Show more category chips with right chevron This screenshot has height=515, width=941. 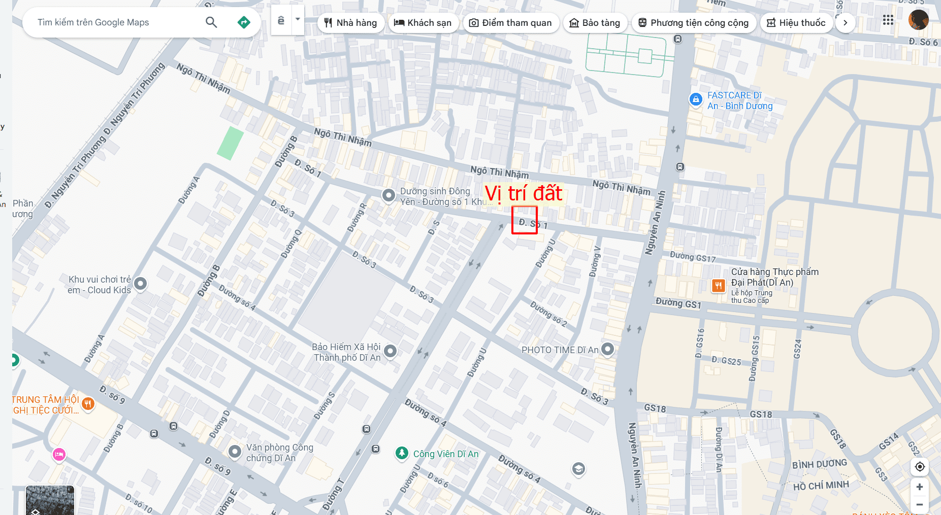(845, 23)
